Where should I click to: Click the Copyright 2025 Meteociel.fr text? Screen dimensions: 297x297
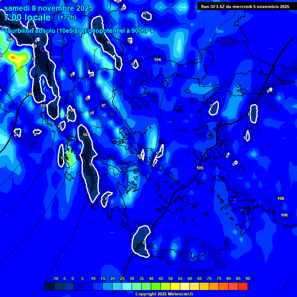coord(164,294)
